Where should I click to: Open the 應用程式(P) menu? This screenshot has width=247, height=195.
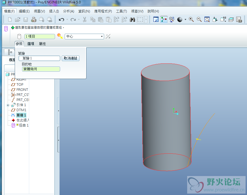(x=103, y=11)
